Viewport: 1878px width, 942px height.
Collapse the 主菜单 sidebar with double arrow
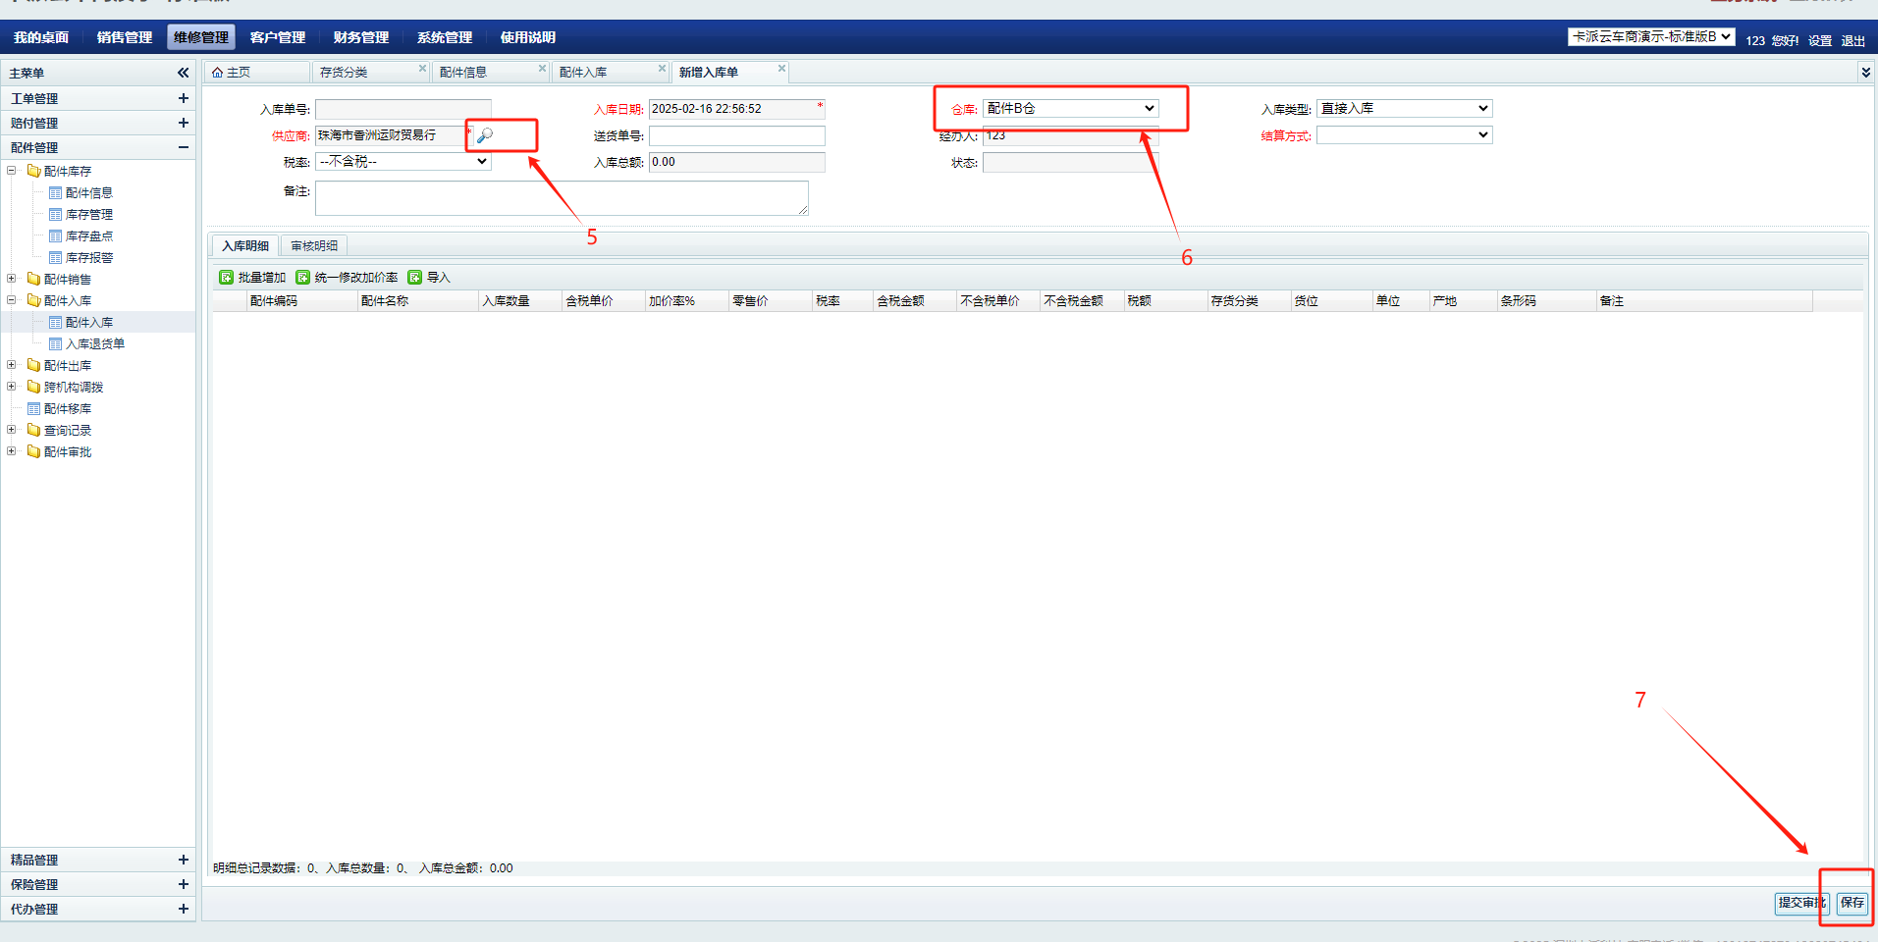[183, 73]
